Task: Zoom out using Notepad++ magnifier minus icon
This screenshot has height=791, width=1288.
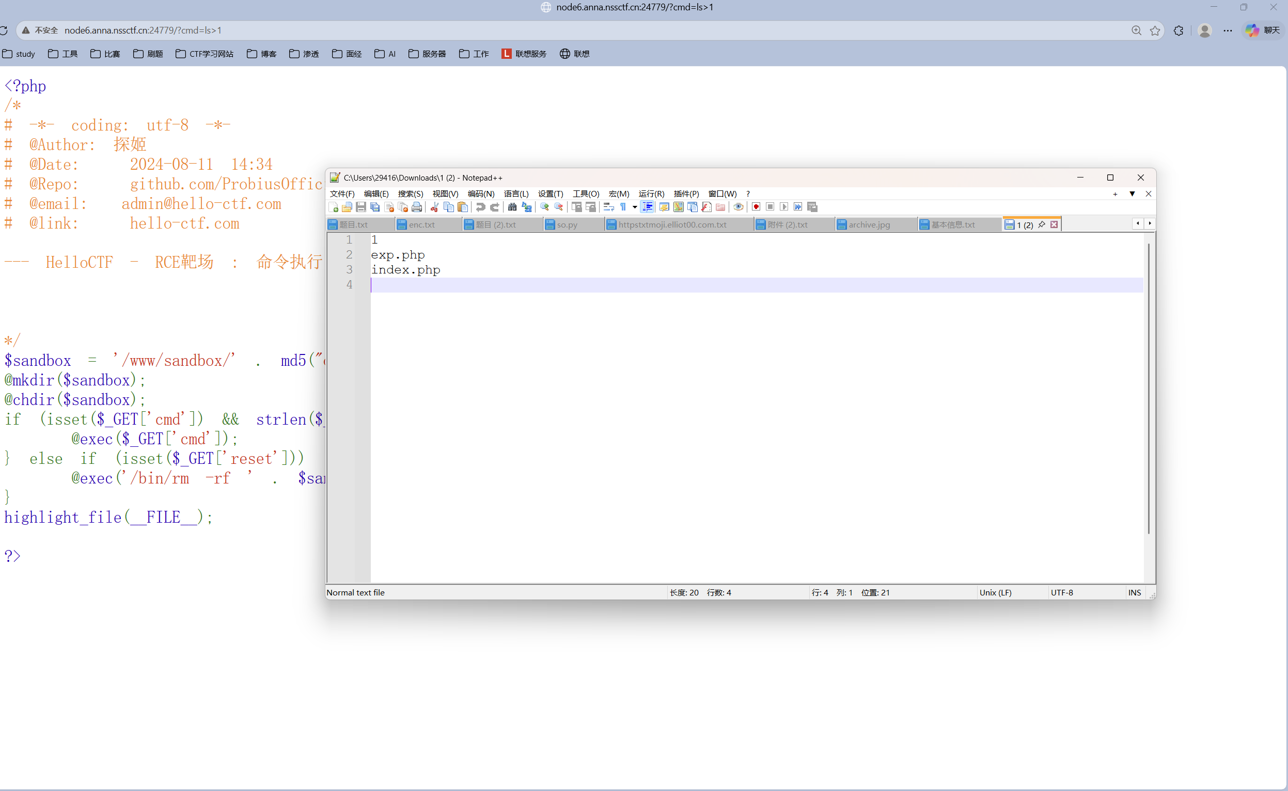Action: 559,207
